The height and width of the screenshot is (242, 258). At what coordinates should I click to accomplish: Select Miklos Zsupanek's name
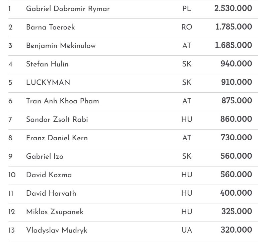click(55, 212)
